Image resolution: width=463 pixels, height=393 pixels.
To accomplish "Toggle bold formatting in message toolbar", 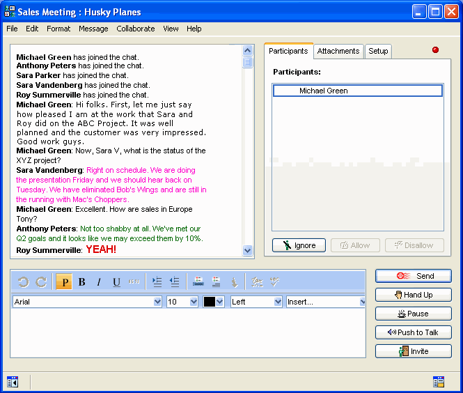I will tap(81, 282).
